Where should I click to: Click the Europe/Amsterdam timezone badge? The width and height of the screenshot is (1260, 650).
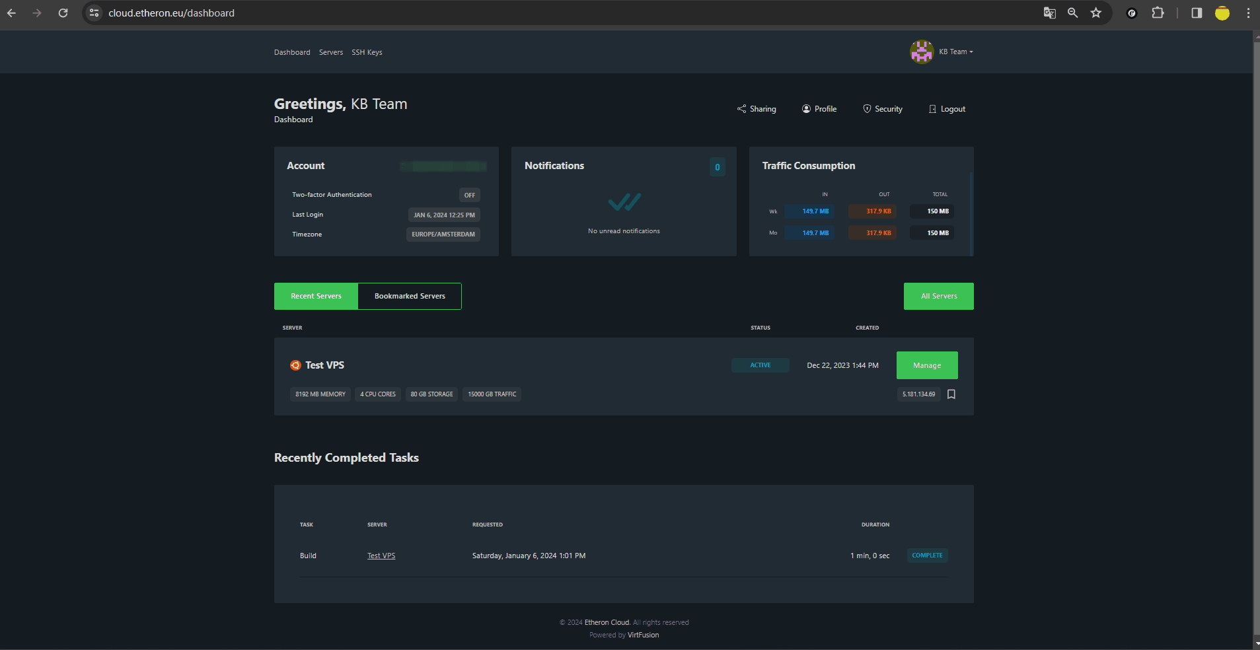pos(443,235)
